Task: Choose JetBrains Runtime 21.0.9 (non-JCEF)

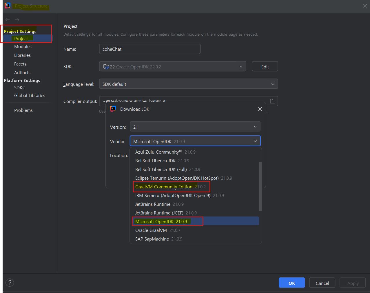Action: coord(194,204)
